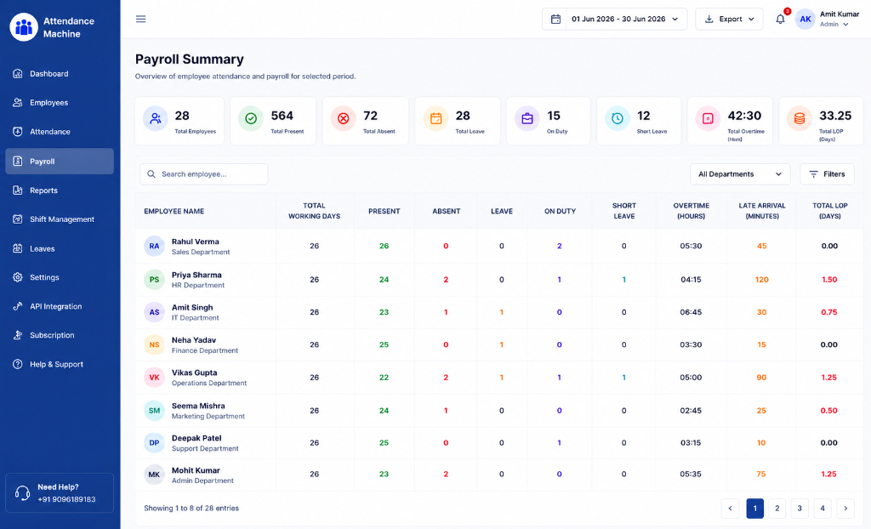Toggle the hamburger menu to collapse the sidebar
This screenshot has width=871, height=529.
[141, 19]
